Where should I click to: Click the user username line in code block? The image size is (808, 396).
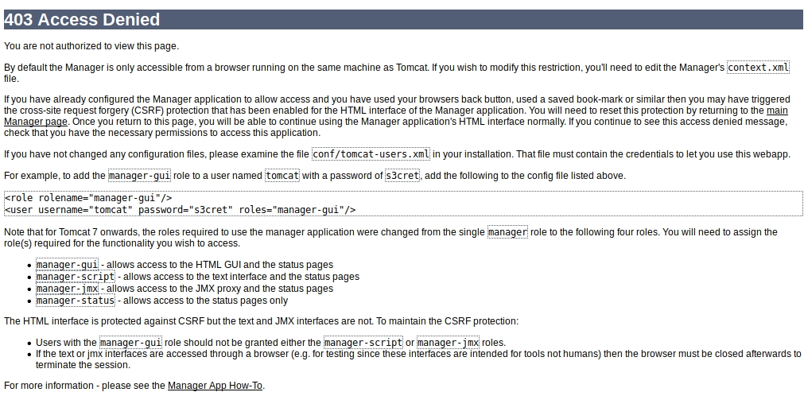tap(180, 210)
